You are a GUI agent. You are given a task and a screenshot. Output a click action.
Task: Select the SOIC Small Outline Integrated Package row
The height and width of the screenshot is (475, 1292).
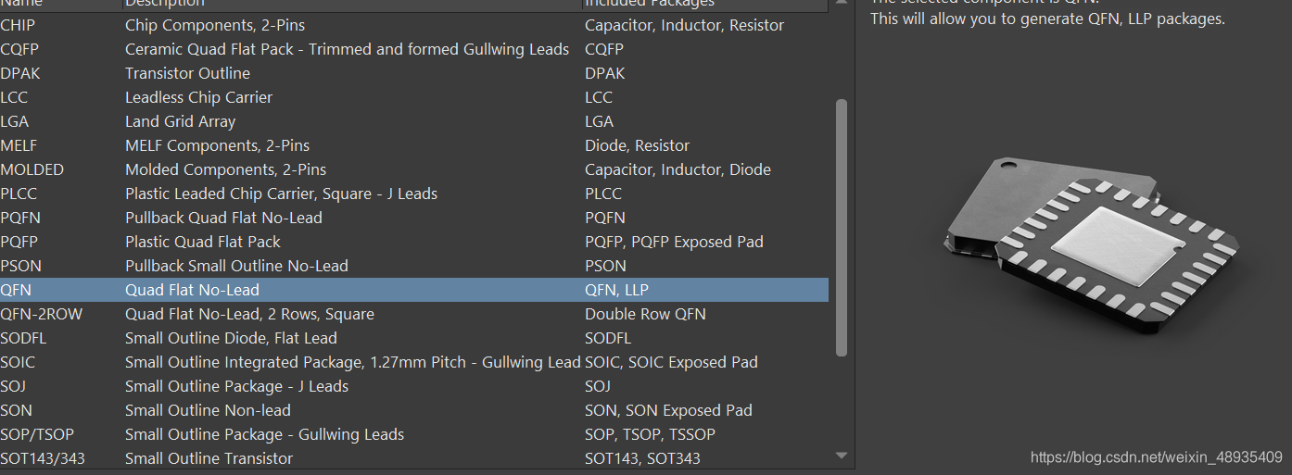pos(352,362)
